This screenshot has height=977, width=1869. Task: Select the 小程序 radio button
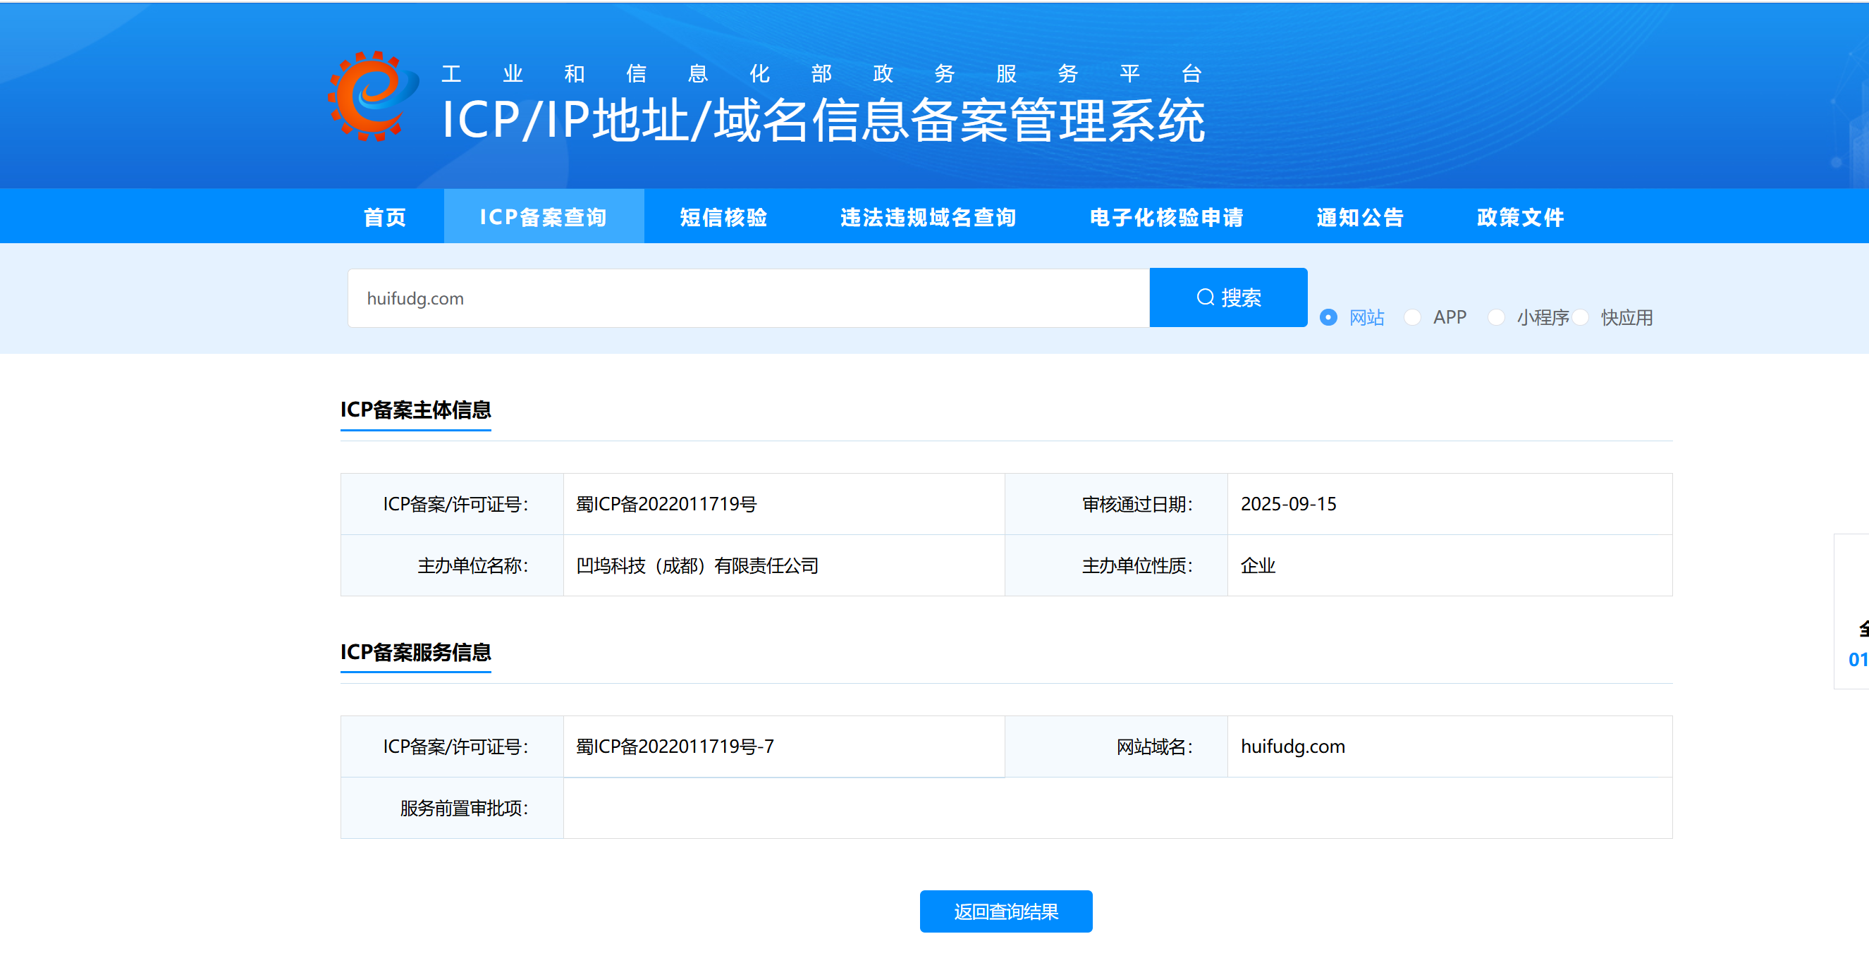click(x=1495, y=318)
